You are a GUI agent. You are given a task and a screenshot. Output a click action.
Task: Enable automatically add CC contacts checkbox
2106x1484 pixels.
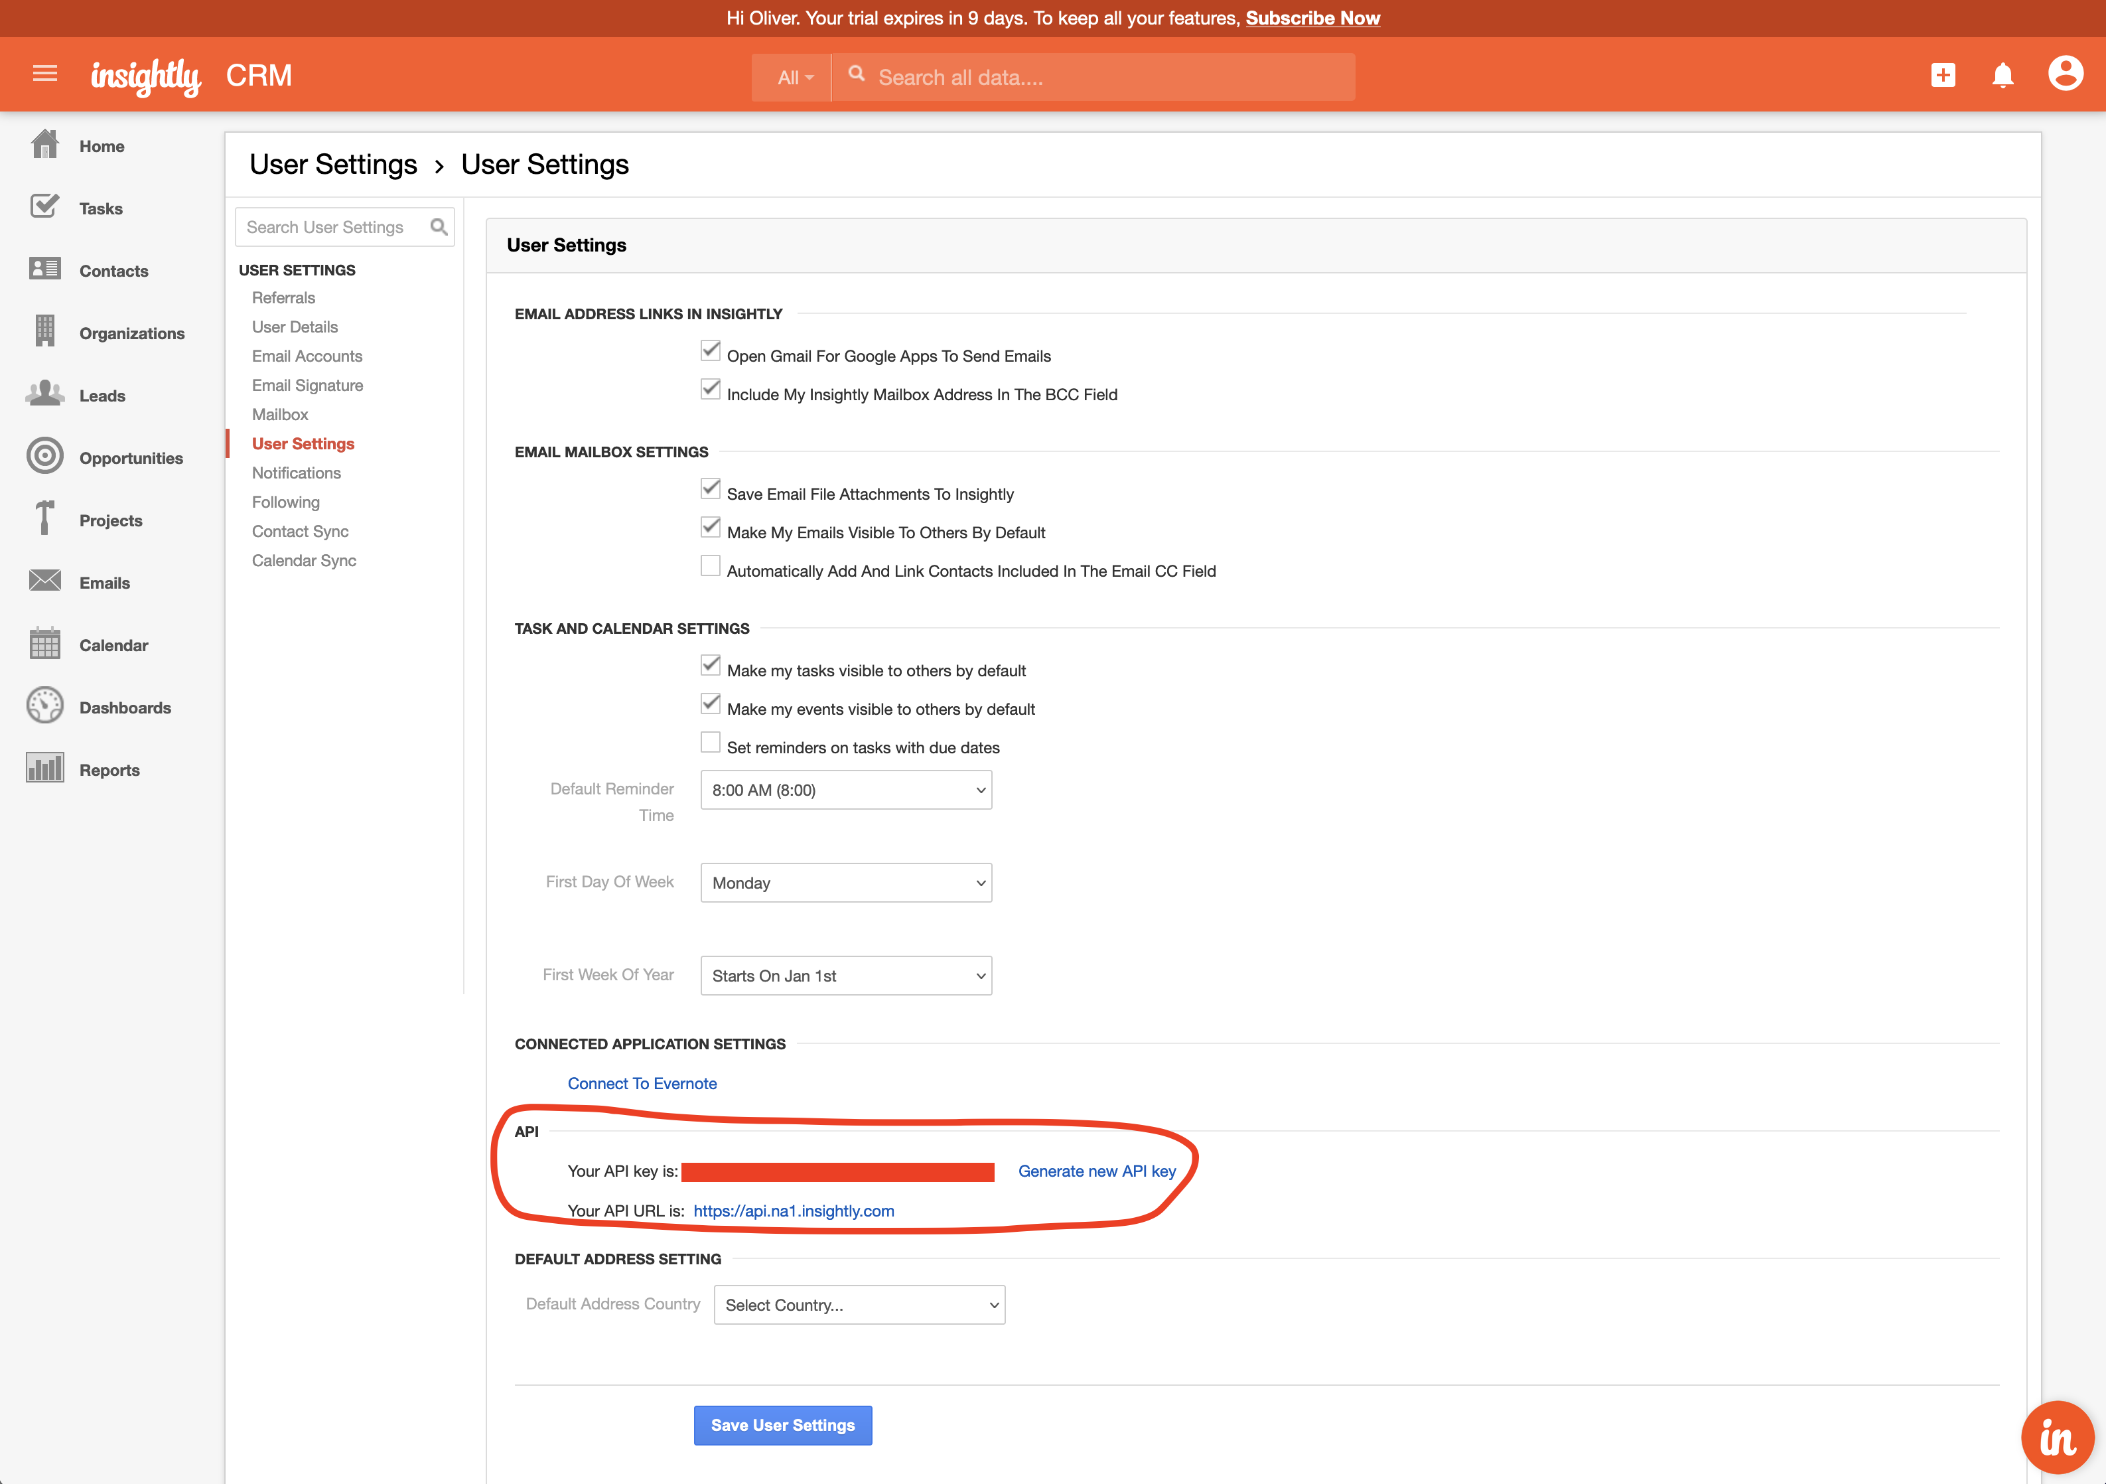(710, 566)
